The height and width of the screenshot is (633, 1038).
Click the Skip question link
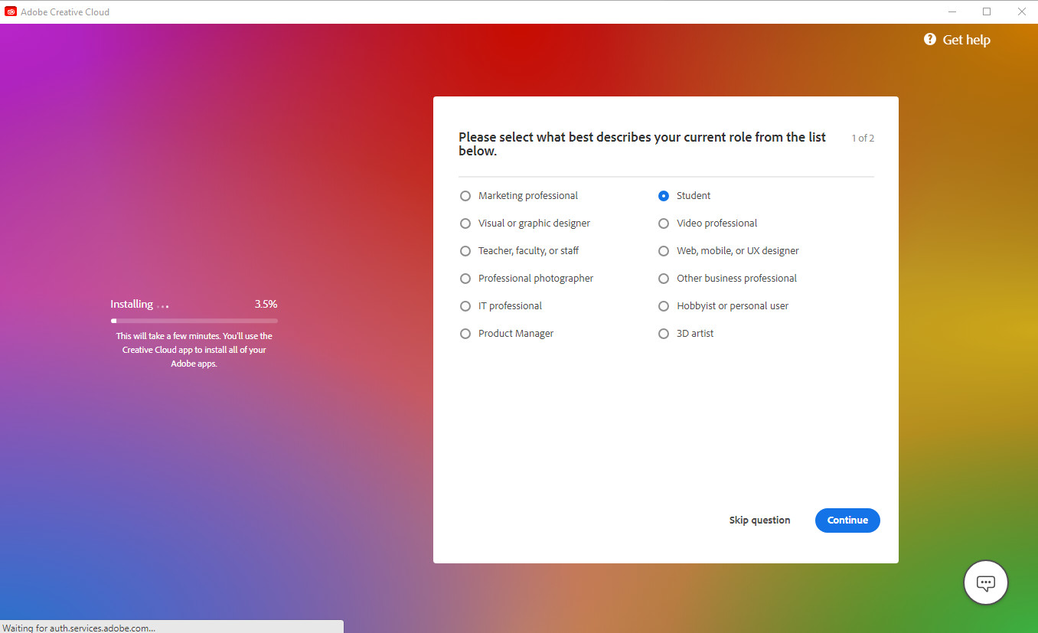pos(759,520)
